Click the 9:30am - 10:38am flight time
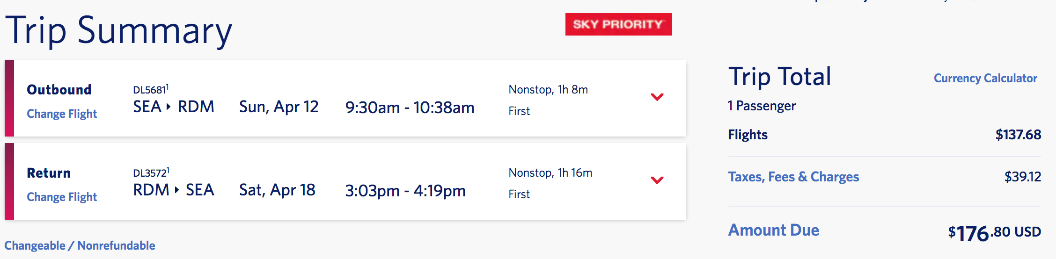Image resolution: width=1056 pixels, height=259 pixels. (x=410, y=108)
